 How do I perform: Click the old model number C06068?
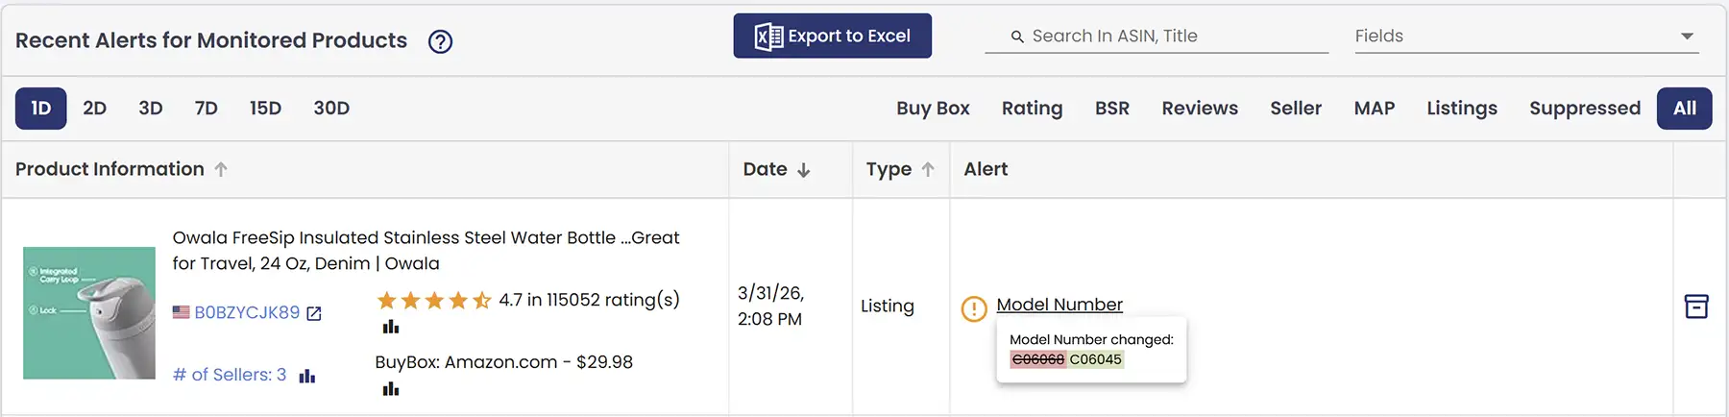coord(1037,359)
